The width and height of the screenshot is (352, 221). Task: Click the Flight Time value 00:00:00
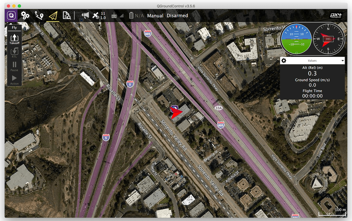(x=312, y=96)
